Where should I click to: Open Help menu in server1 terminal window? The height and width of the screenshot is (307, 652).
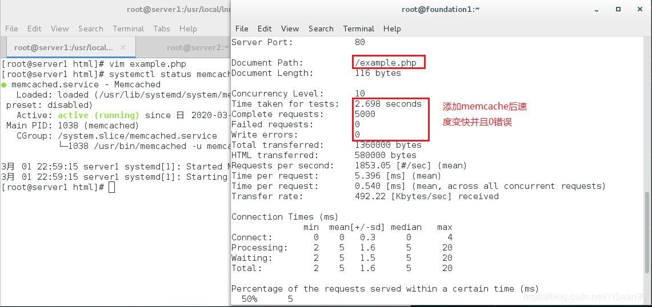pos(188,29)
